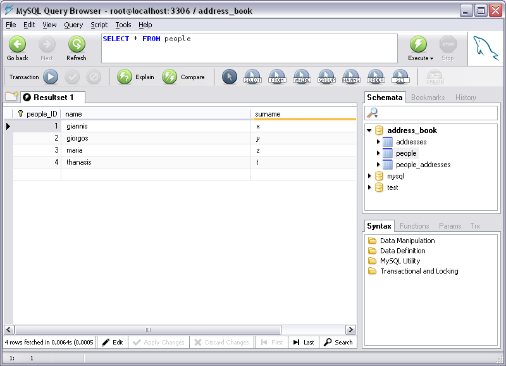The image size is (506, 366).
Task: Open the Transactional and Locking syntax folder
Action: coord(413,271)
